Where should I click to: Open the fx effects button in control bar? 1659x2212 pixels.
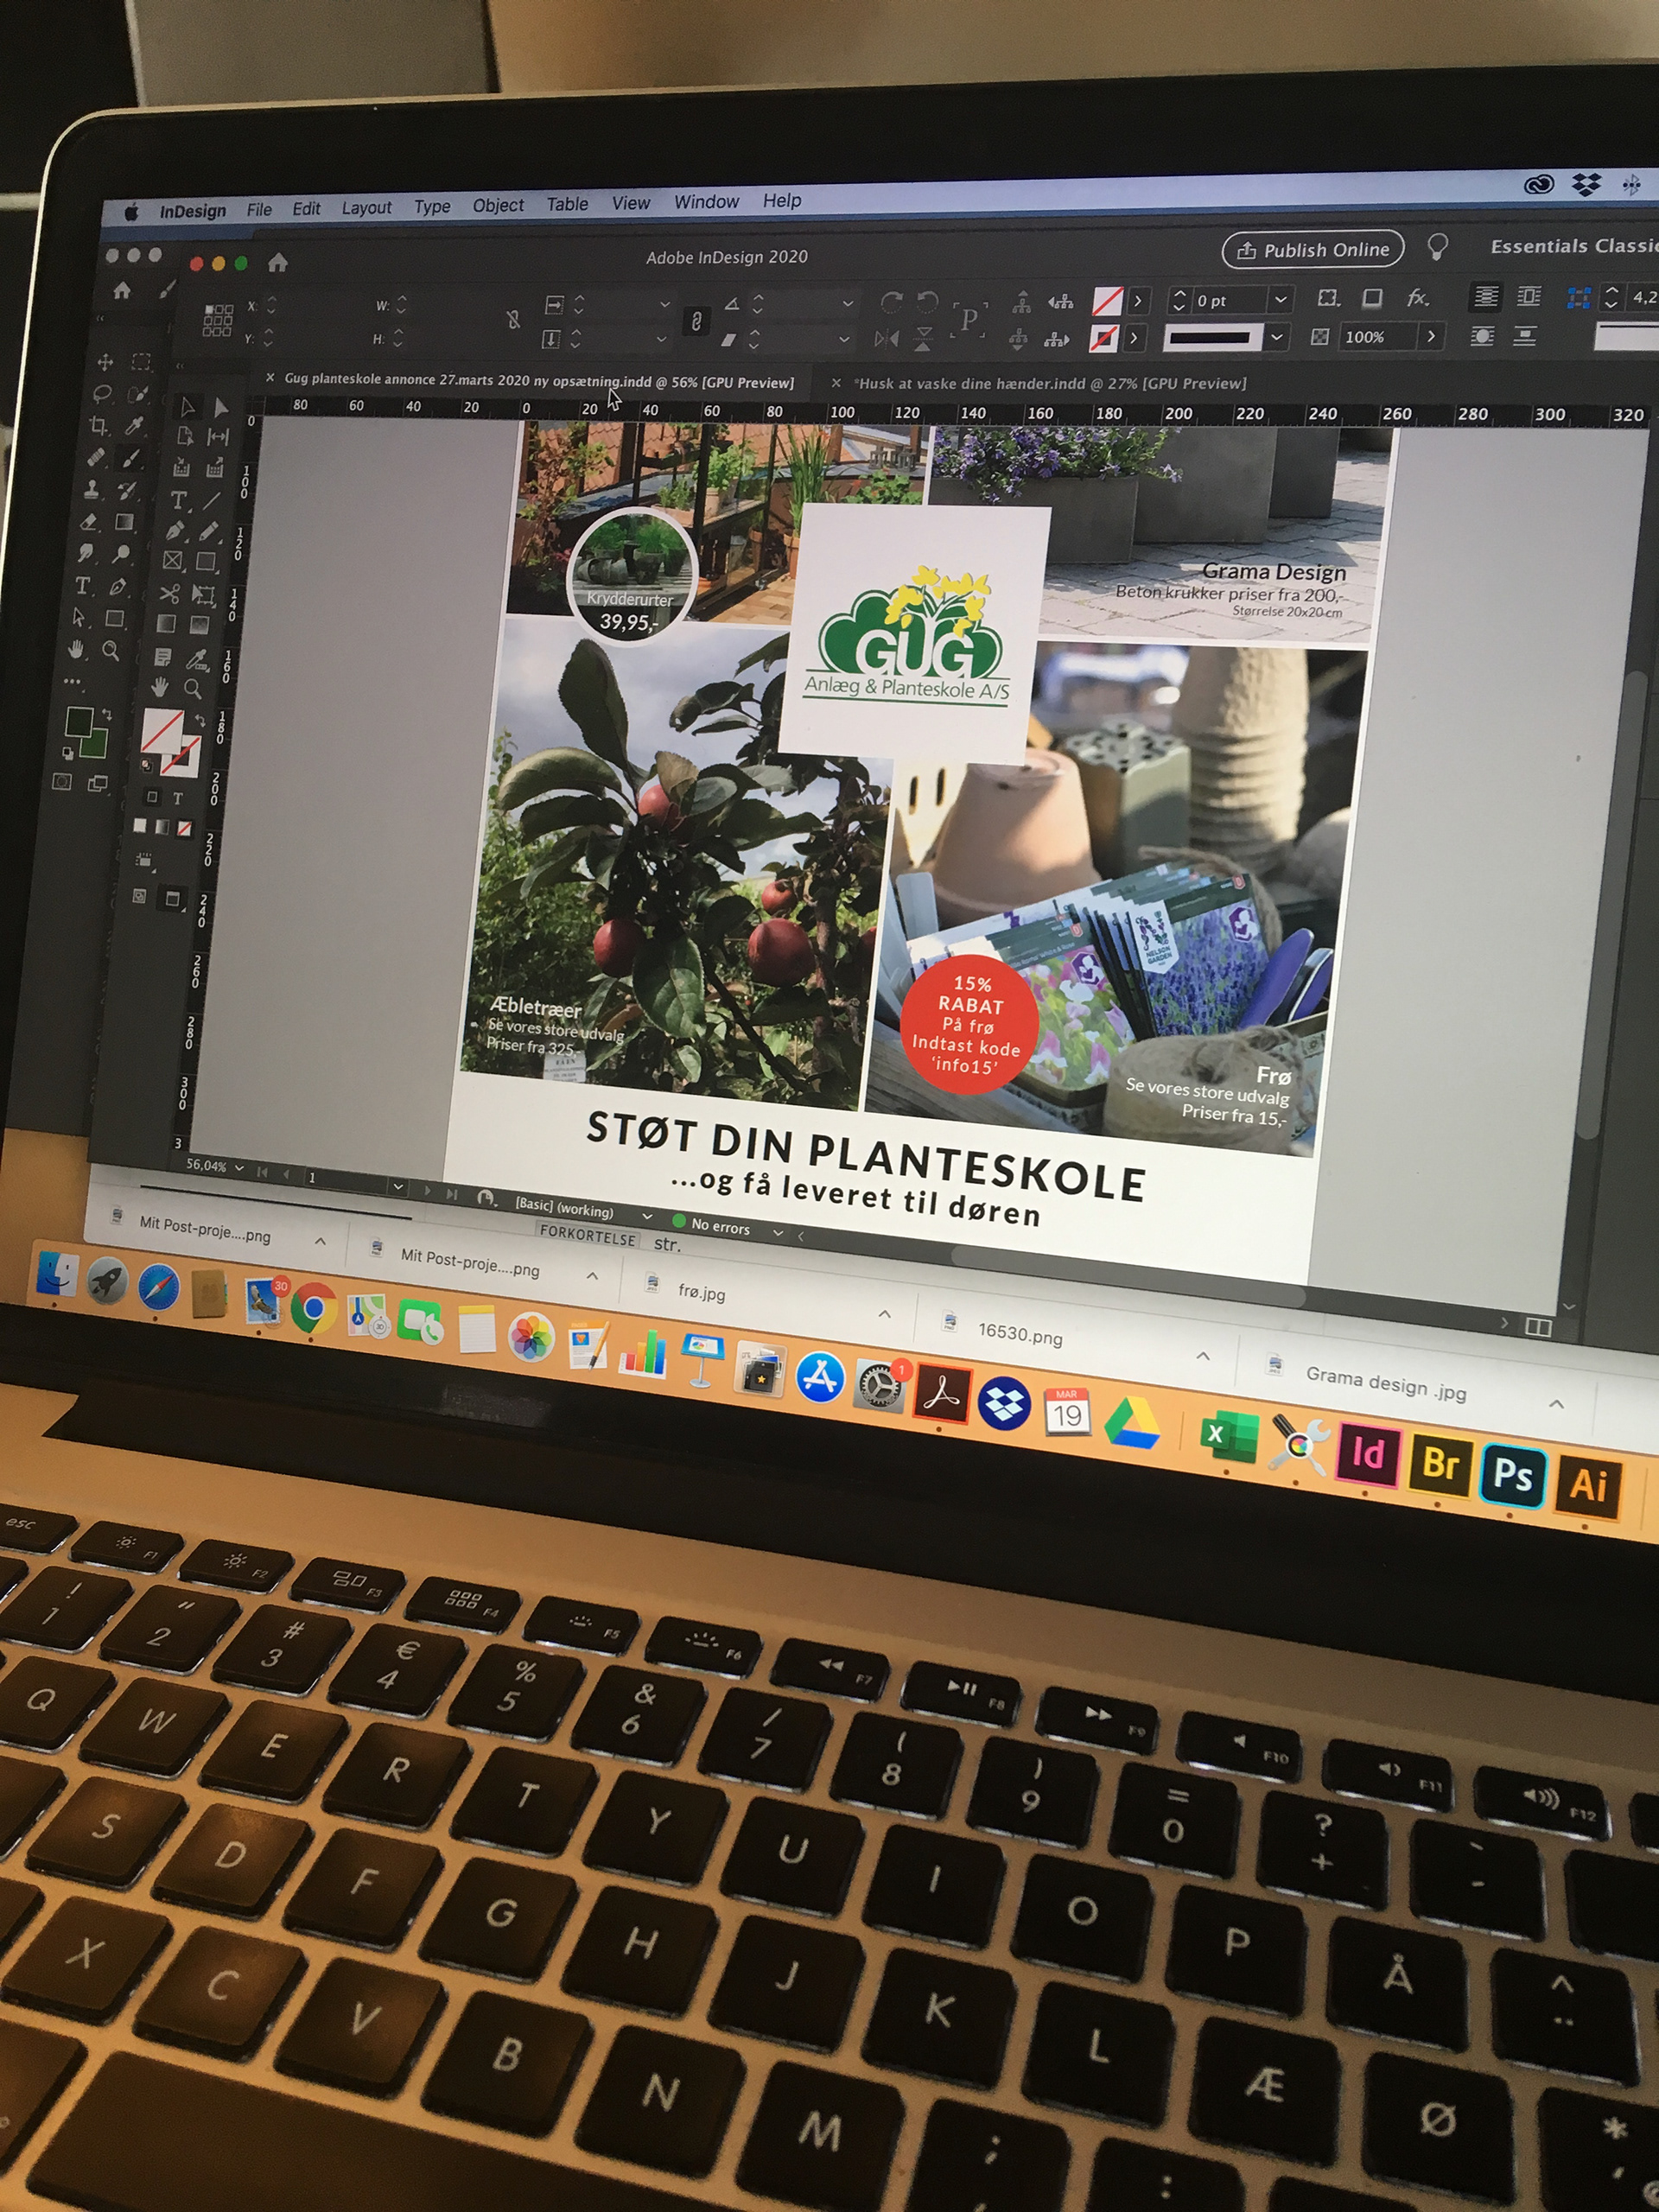tap(1417, 297)
